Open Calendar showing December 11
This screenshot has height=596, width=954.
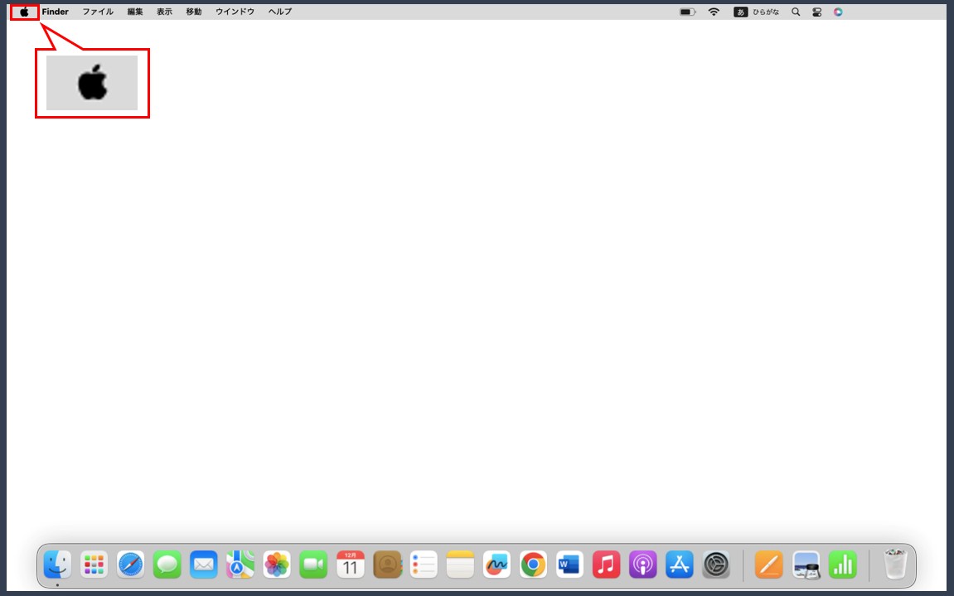click(x=350, y=565)
